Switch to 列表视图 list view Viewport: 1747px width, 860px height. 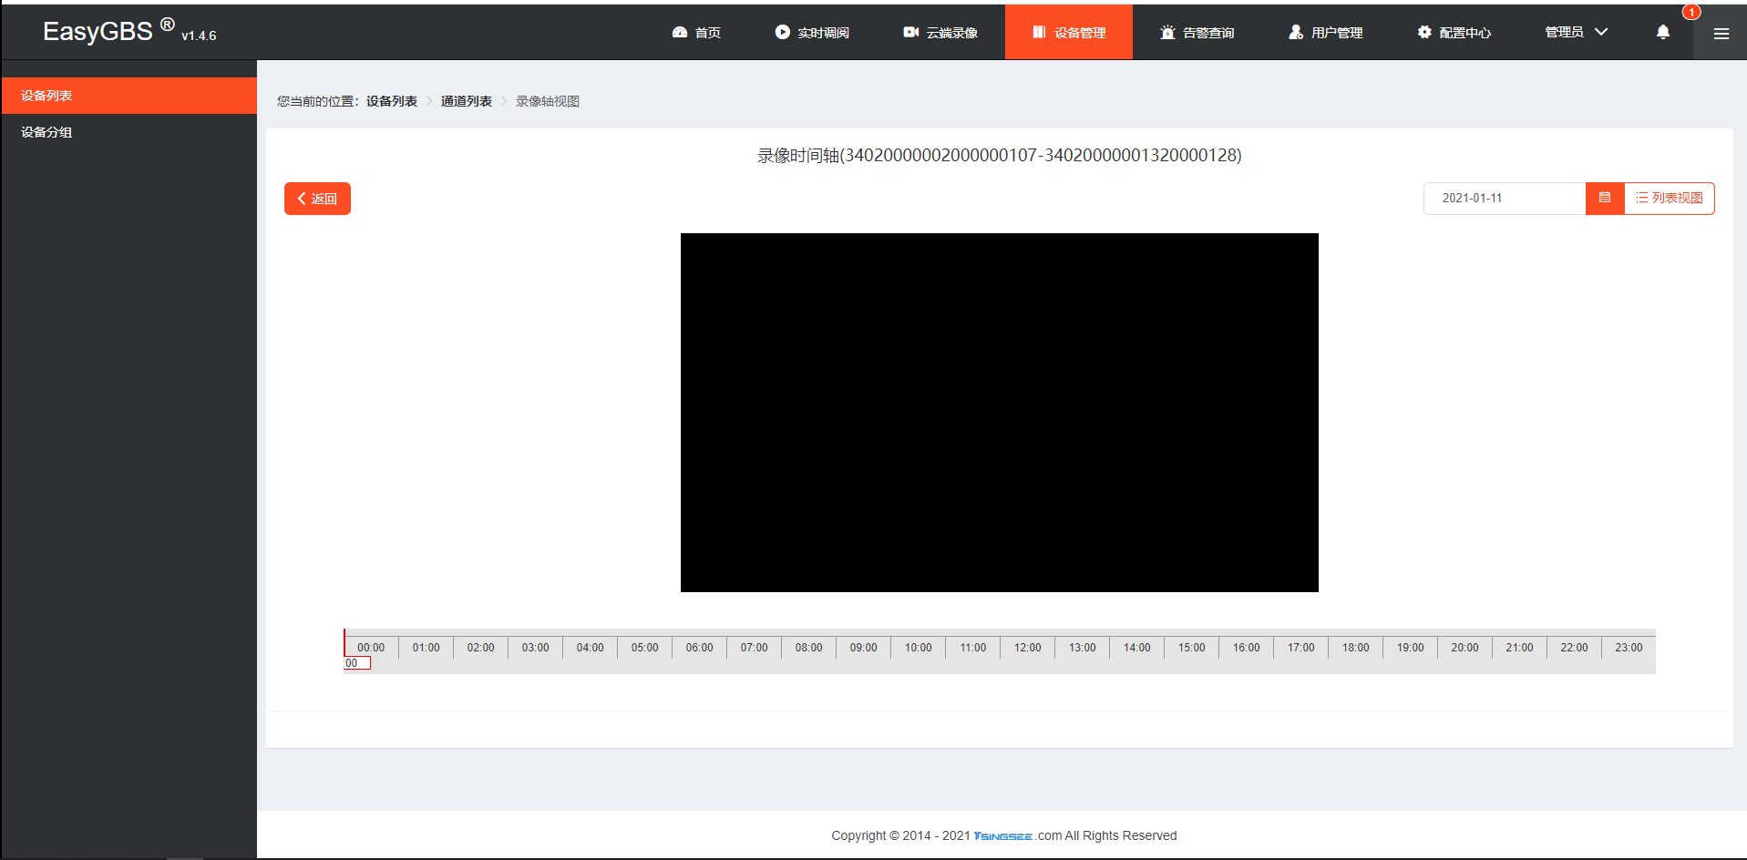click(1669, 199)
